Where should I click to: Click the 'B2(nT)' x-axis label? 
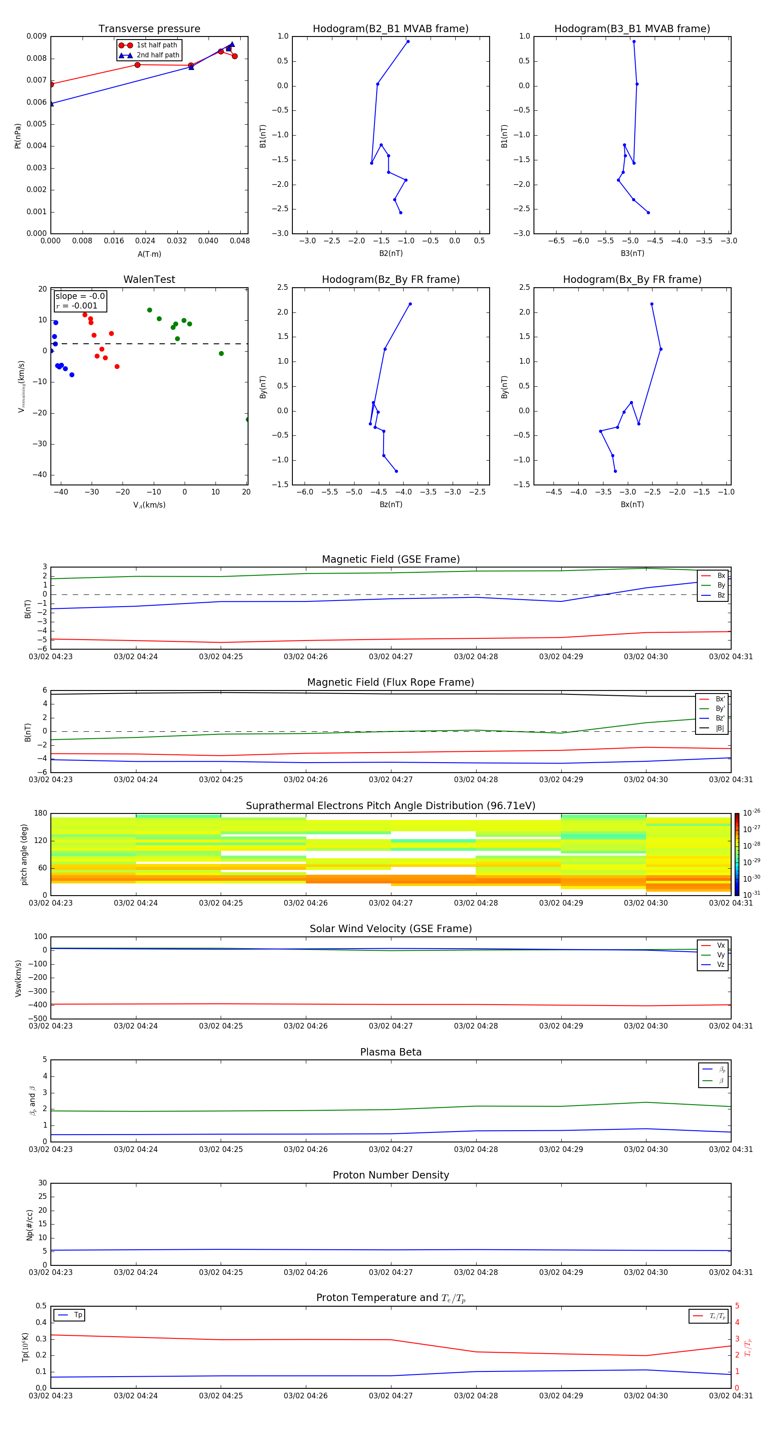391,253
